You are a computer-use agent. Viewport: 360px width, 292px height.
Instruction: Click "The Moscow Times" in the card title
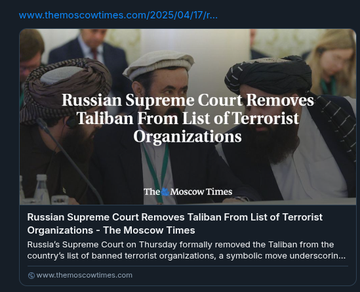[x=149, y=230]
